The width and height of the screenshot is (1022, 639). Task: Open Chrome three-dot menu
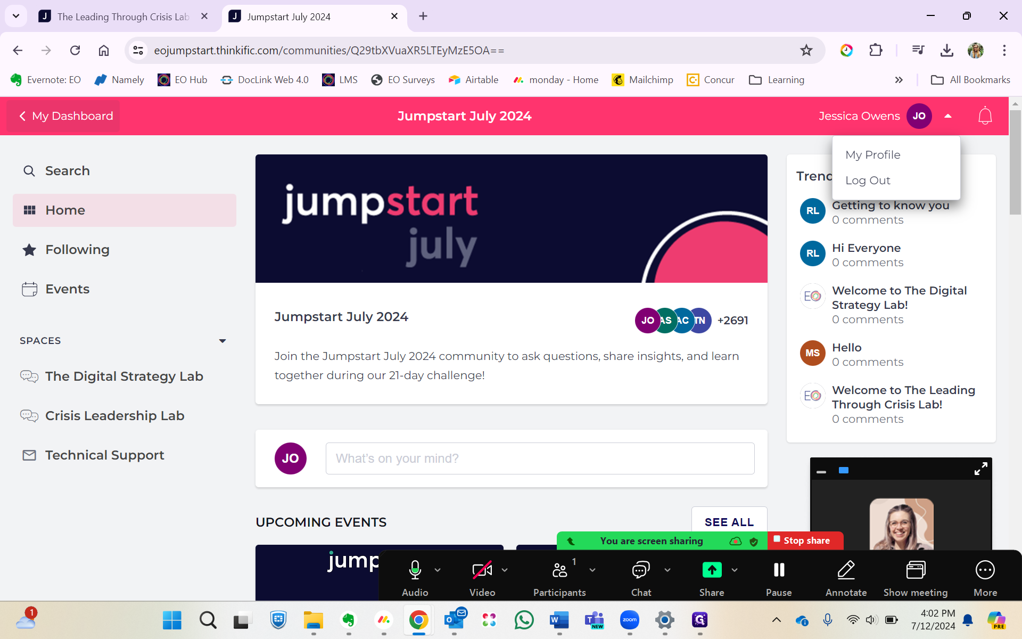tap(1004, 50)
